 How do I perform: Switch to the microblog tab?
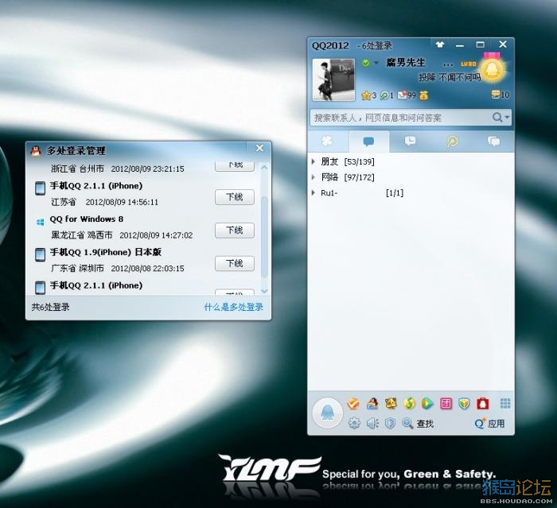pyautogui.click(x=452, y=142)
